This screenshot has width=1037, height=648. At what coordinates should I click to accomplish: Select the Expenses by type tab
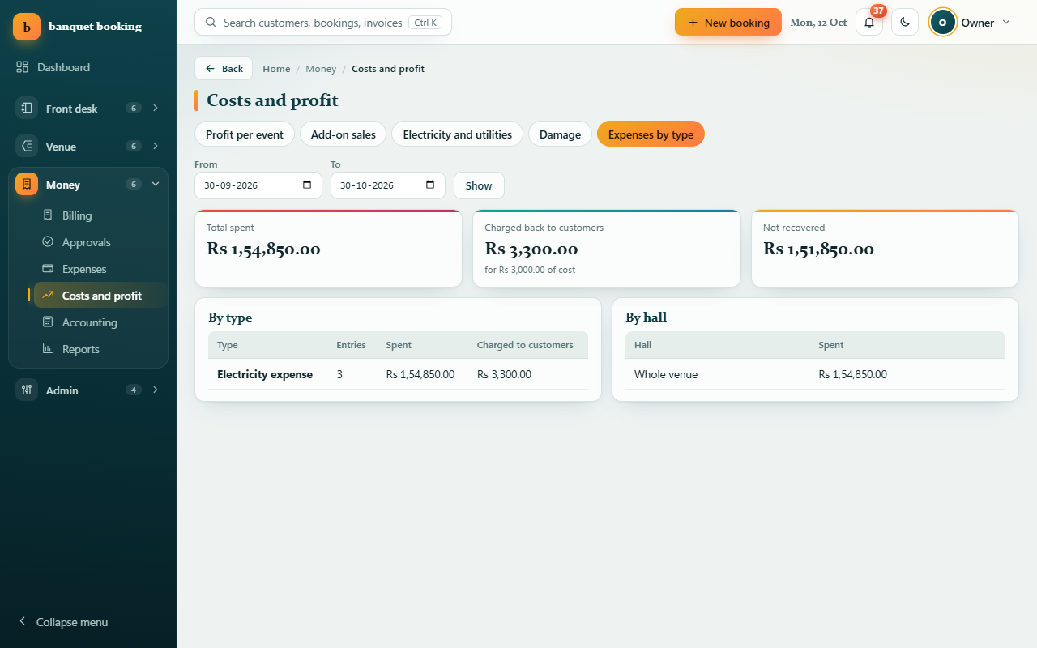651,134
